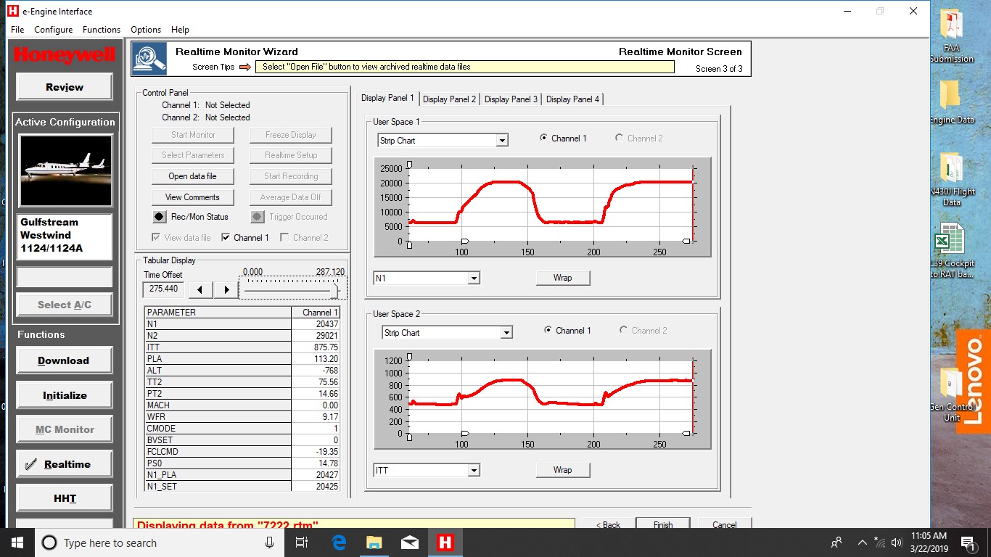Image resolution: width=991 pixels, height=557 pixels.
Task: Open the N1 parameter dropdown
Action: (474, 278)
